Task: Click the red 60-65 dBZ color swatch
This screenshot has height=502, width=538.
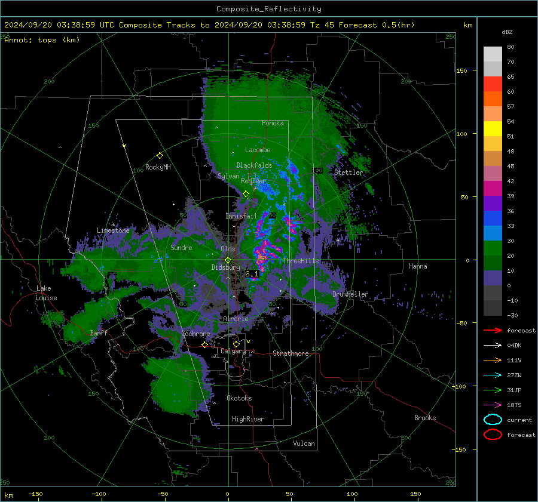Action: pyautogui.click(x=493, y=84)
